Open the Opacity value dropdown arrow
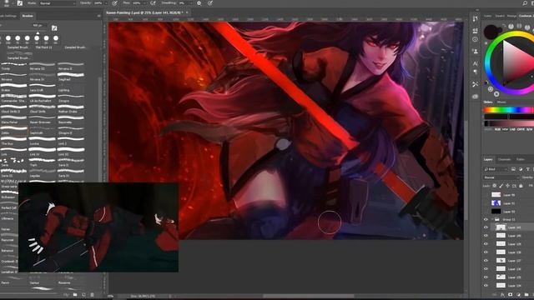This screenshot has height=300, width=534. click(105, 3)
